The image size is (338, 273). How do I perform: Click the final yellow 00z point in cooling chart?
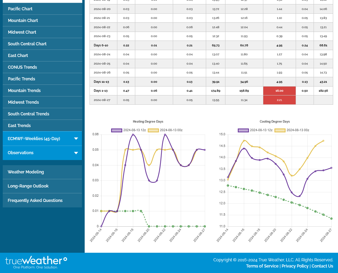[323, 141]
